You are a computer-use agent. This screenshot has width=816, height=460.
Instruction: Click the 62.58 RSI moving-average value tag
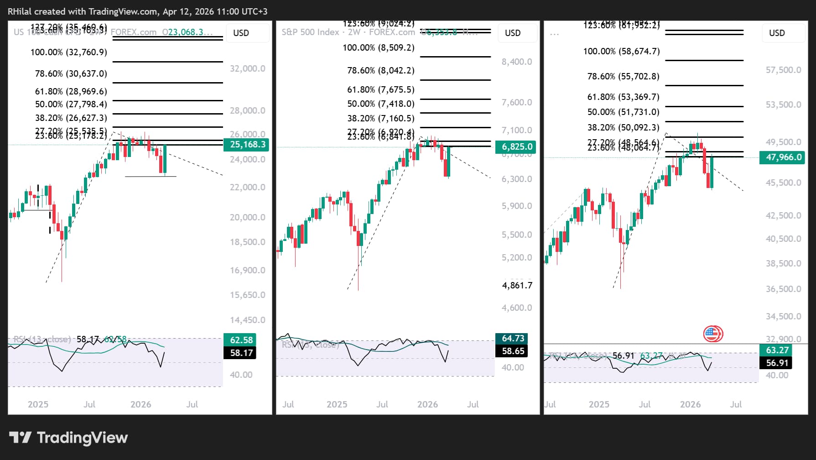tap(240, 340)
